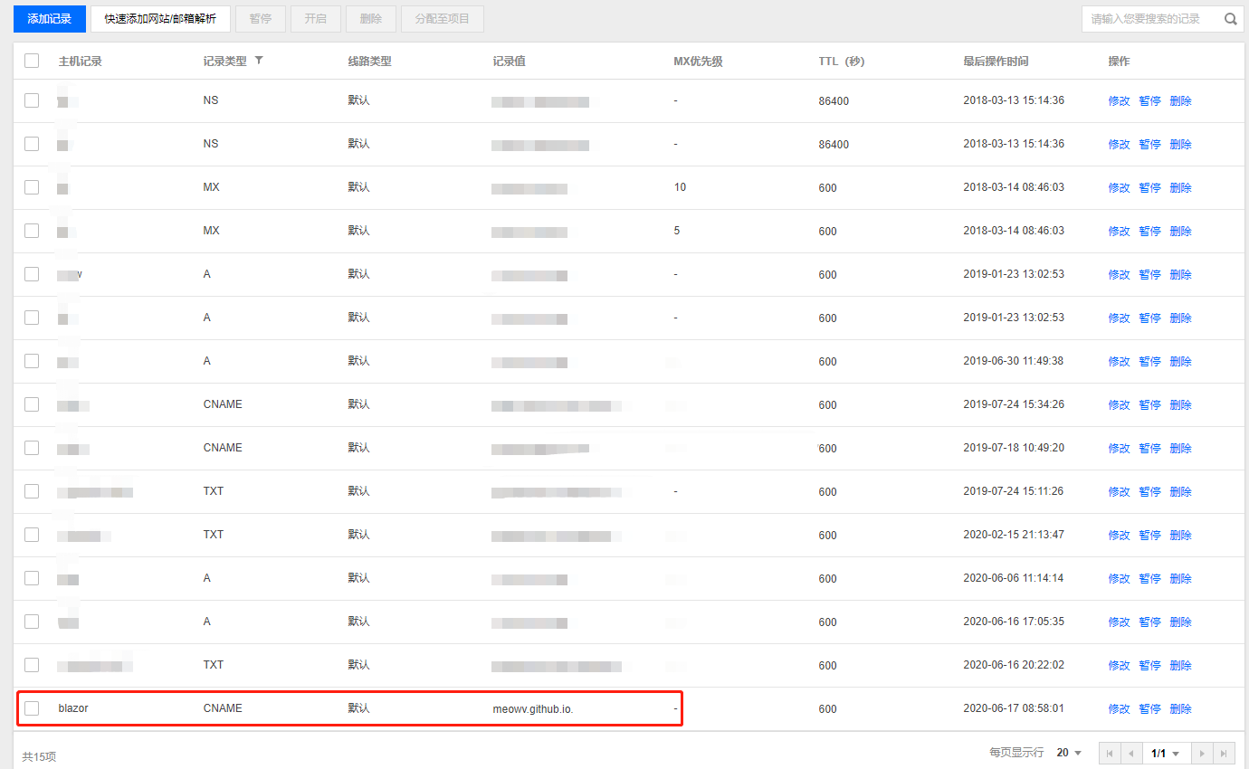1249x769 pixels.
Task: Tick the select-all checkbox in the header
Action: click(x=32, y=61)
